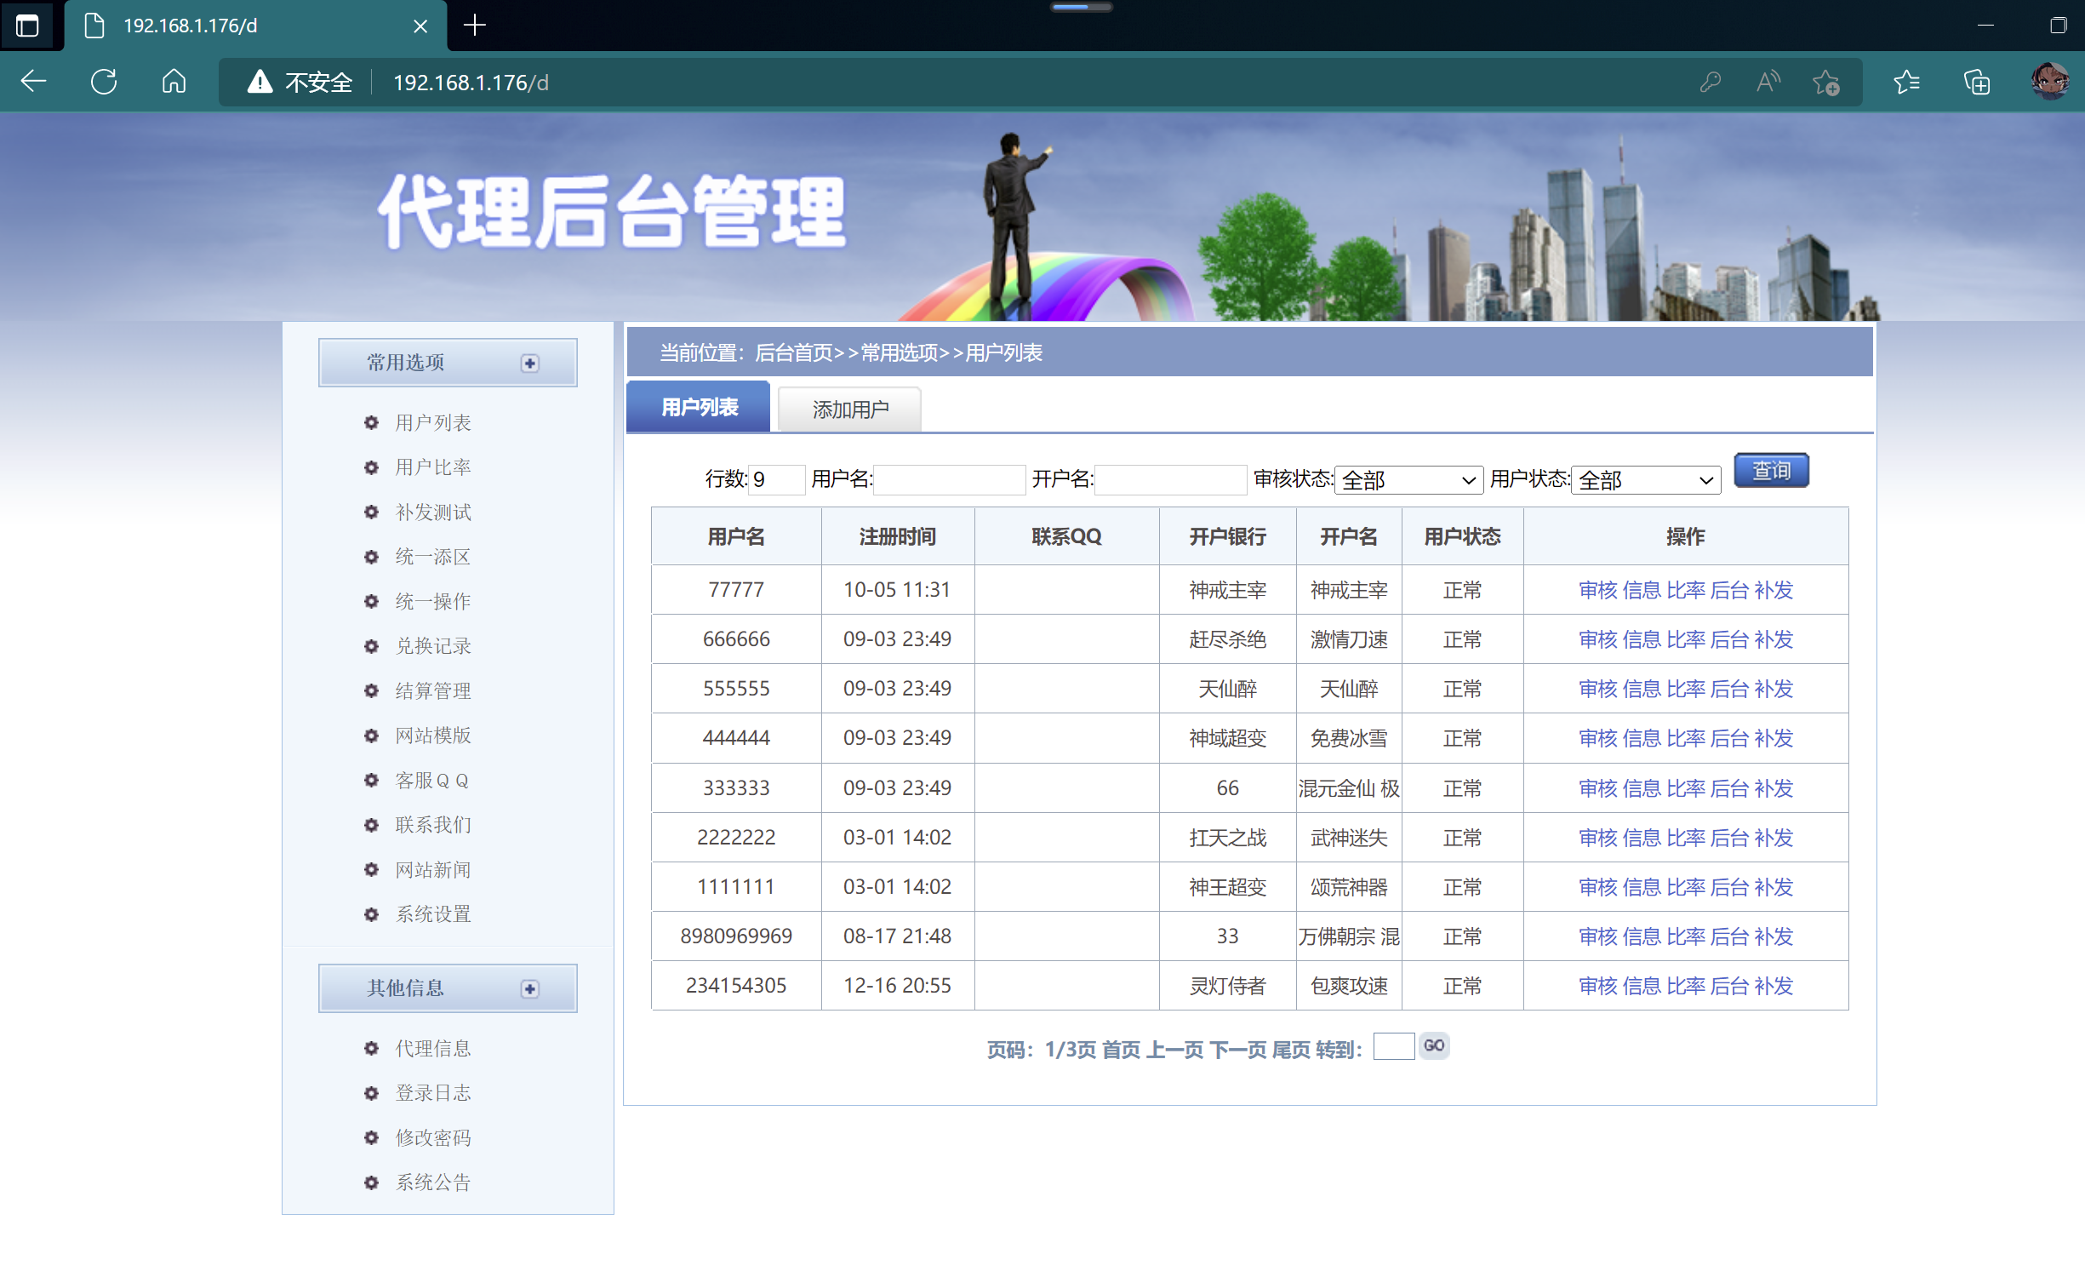This screenshot has height=1271, width=2085.
Task: Add this page to favorites
Action: click(x=1825, y=82)
